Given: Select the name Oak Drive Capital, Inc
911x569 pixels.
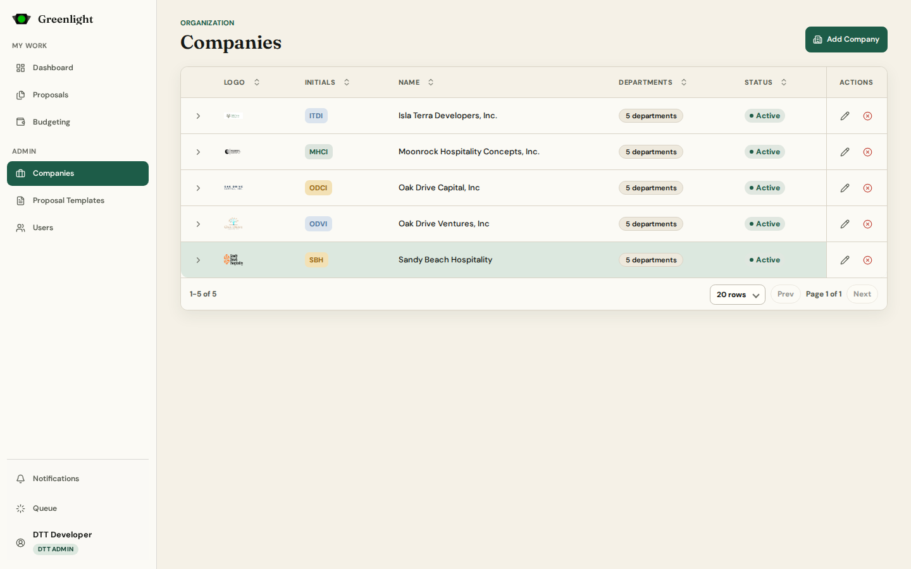Looking at the screenshot, I should 439,188.
